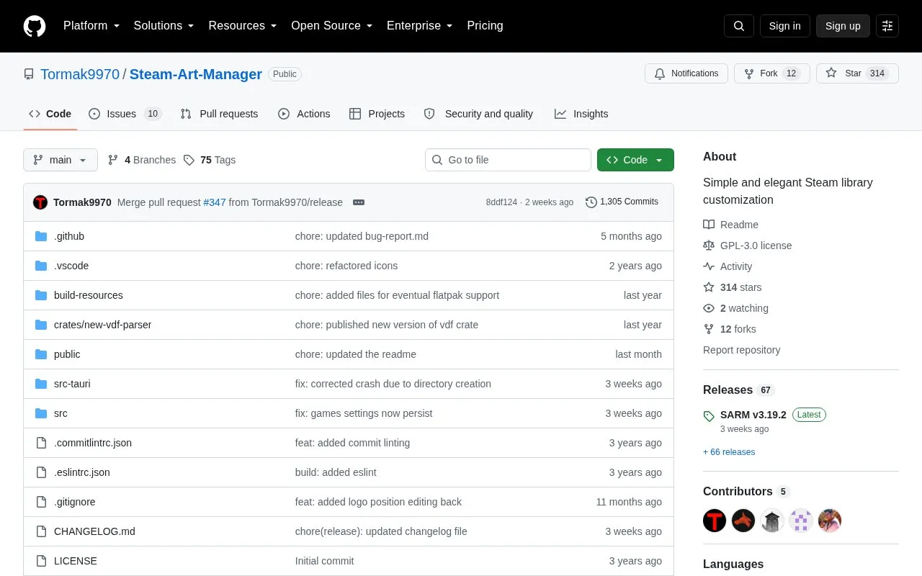Click the Go to file field
The height and width of the screenshot is (576, 922).
(508, 160)
